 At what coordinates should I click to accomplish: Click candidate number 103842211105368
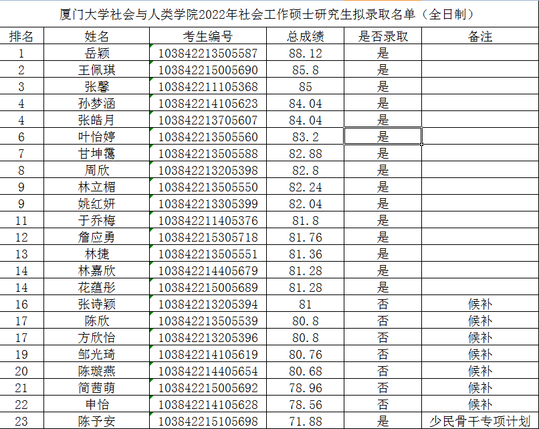click(x=208, y=86)
